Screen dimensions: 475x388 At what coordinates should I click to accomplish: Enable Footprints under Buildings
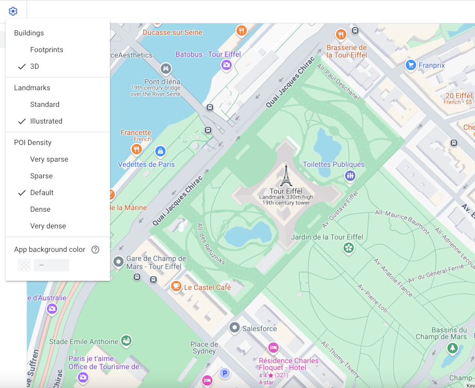[x=46, y=50]
